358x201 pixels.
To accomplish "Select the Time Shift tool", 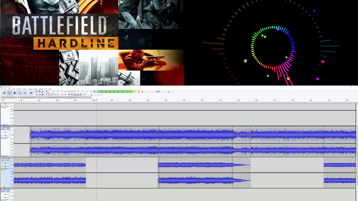I will tap(40, 95).
